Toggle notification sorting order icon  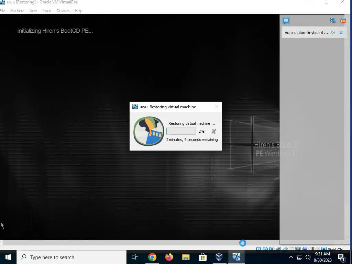tap(333, 21)
